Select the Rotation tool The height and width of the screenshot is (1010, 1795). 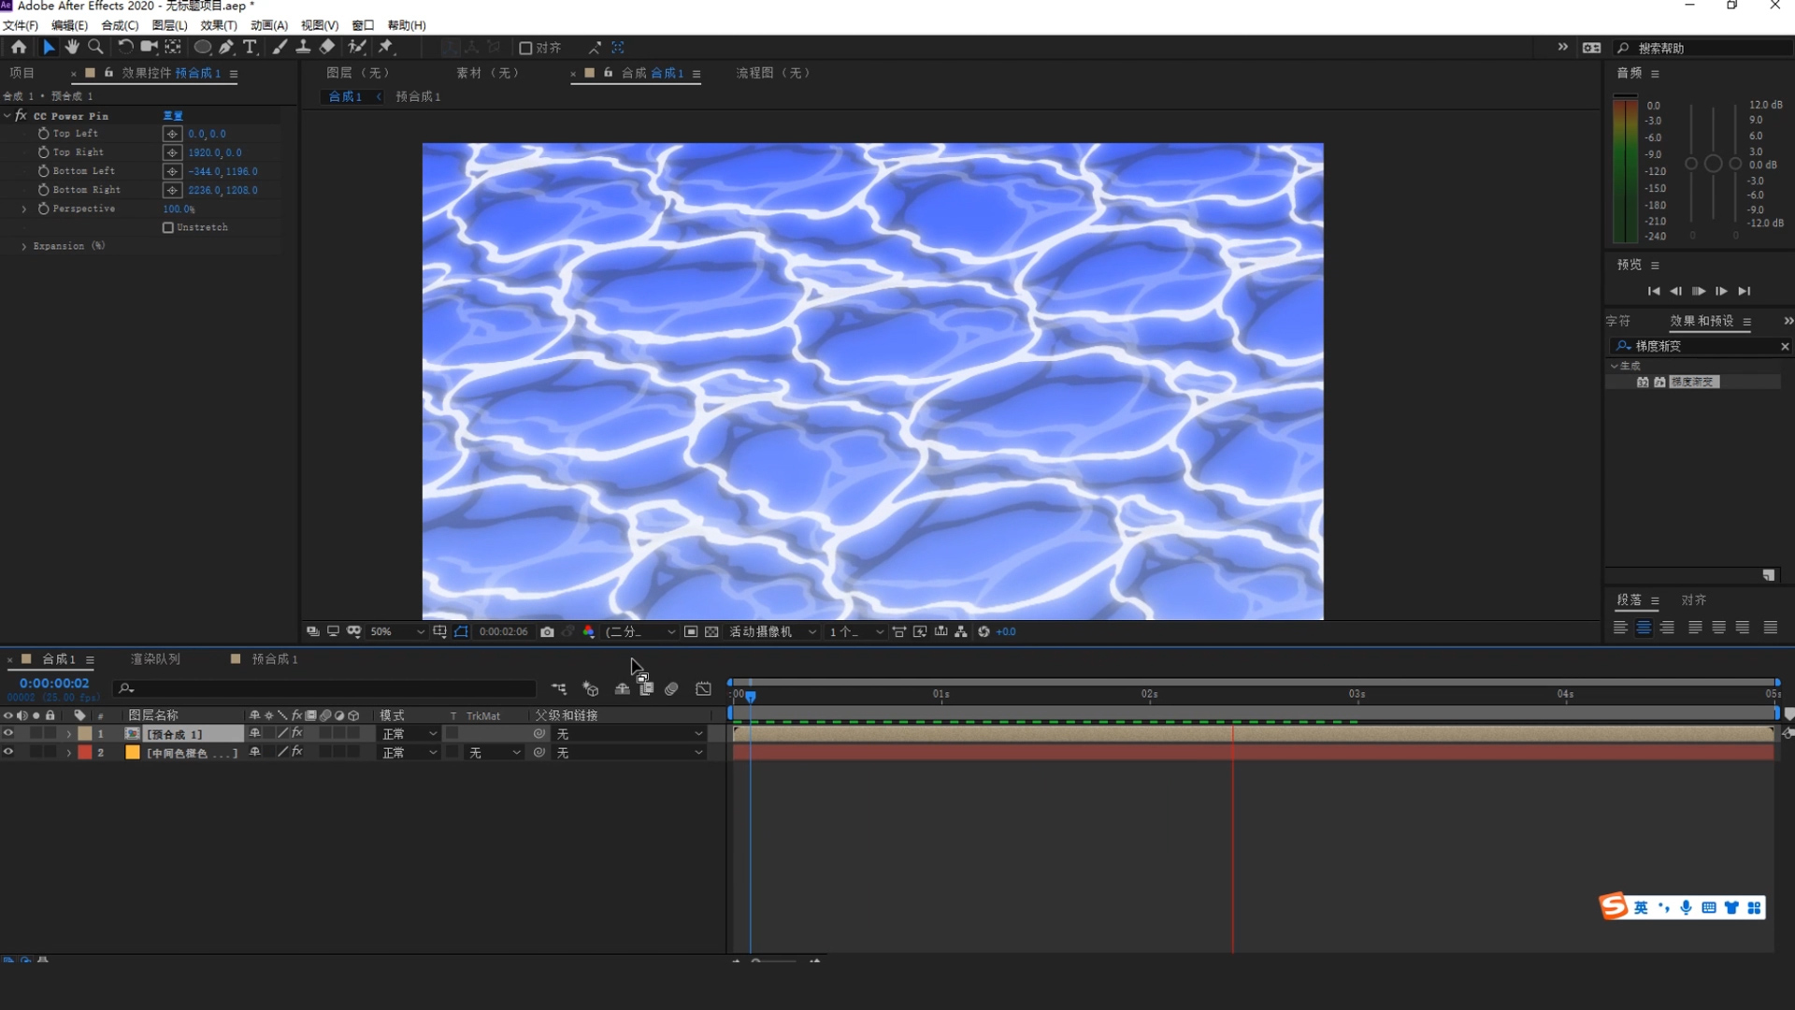[x=124, y=47]
